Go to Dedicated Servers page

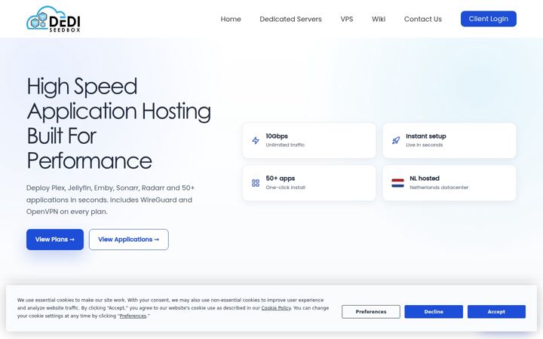pyautogui.click(x=290, y=19)
